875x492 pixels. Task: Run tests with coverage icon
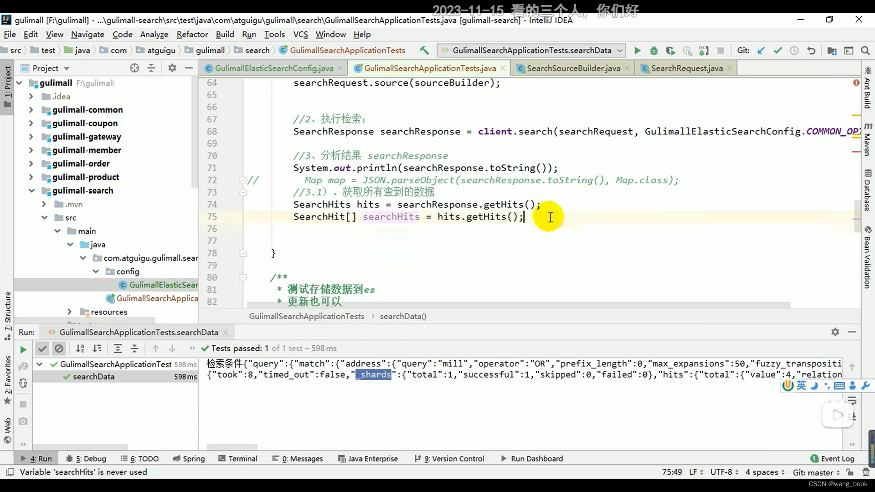[x=670, y=51]
